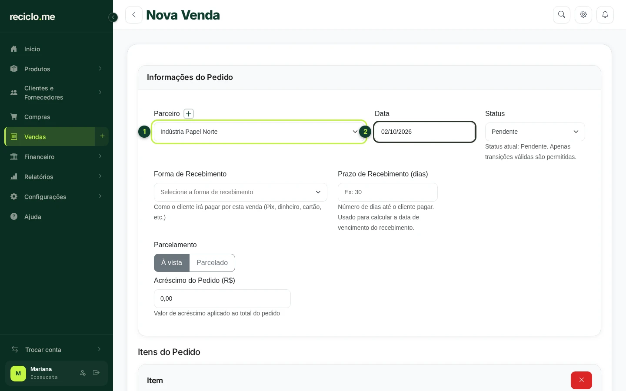Open Financeiro menu item
This screenshot has width=626, height=391.
pos(57,157)
